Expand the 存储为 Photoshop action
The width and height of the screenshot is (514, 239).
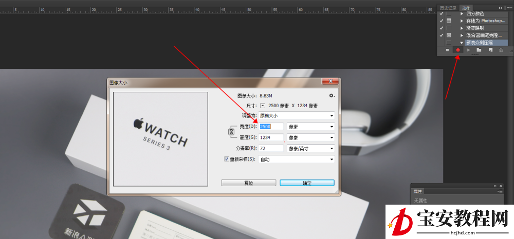pos(462,21)
